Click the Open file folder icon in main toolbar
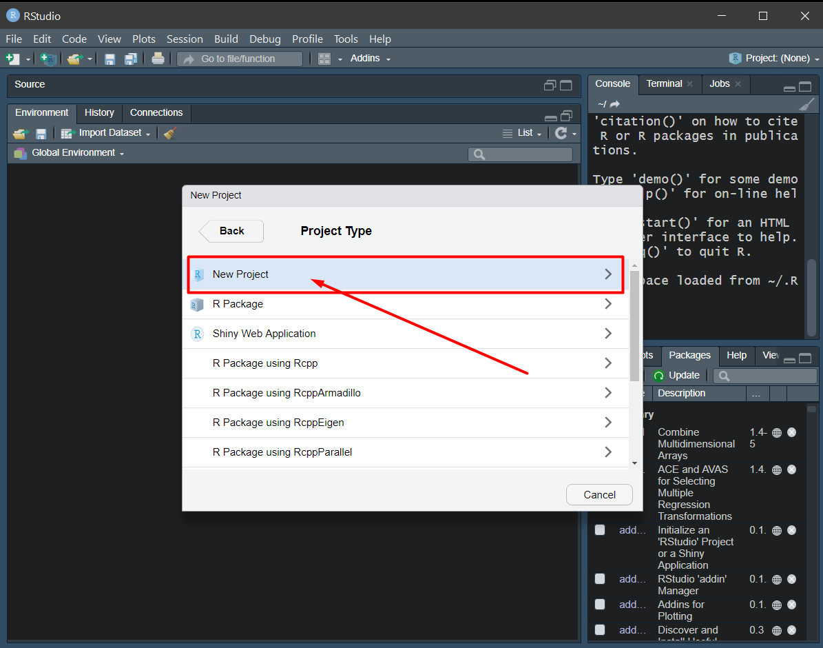Screen dimensions: 823x648 pyautogui.click(x=75, y=59)
